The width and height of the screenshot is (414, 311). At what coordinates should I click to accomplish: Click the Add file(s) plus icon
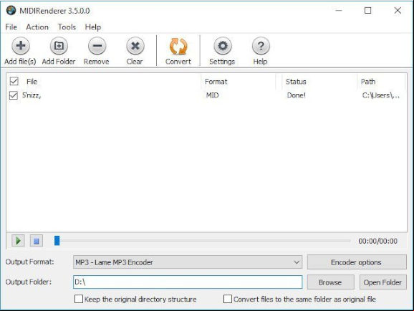point(21,46)
